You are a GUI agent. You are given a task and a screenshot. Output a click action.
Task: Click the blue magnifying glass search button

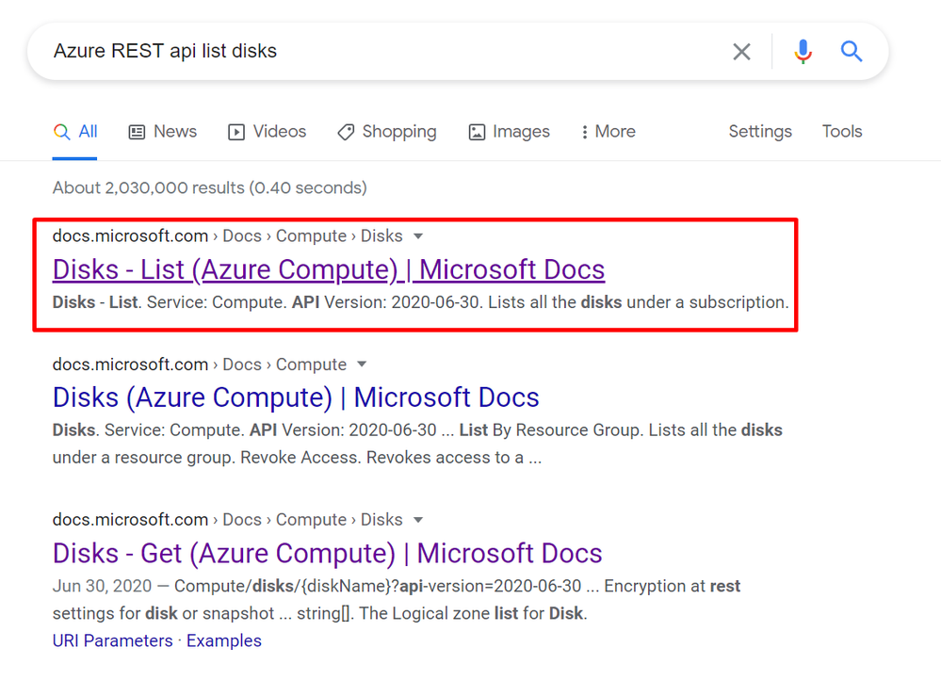(852, 52)
